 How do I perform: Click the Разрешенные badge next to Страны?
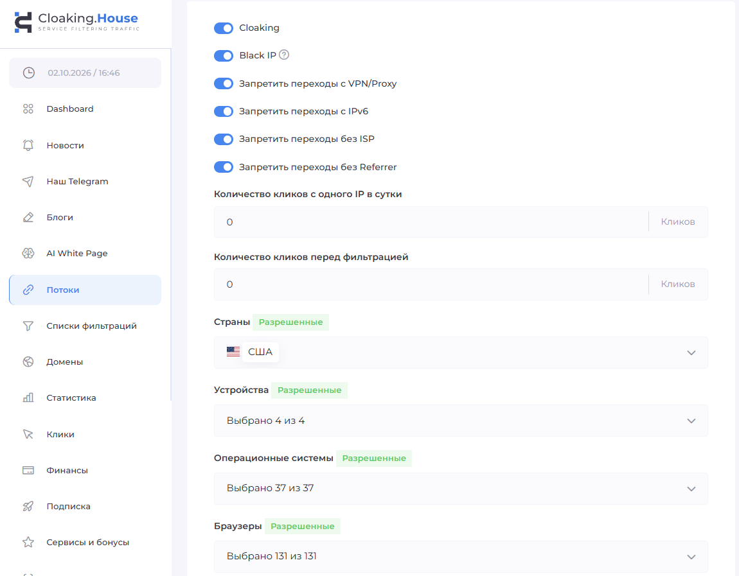(x=290, y=322)
